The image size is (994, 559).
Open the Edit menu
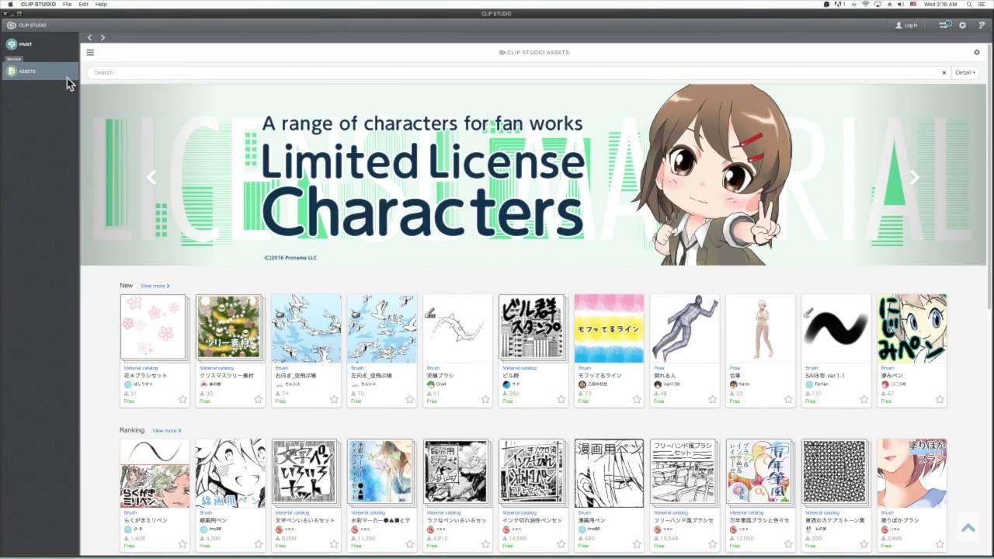tap(83, 5)
